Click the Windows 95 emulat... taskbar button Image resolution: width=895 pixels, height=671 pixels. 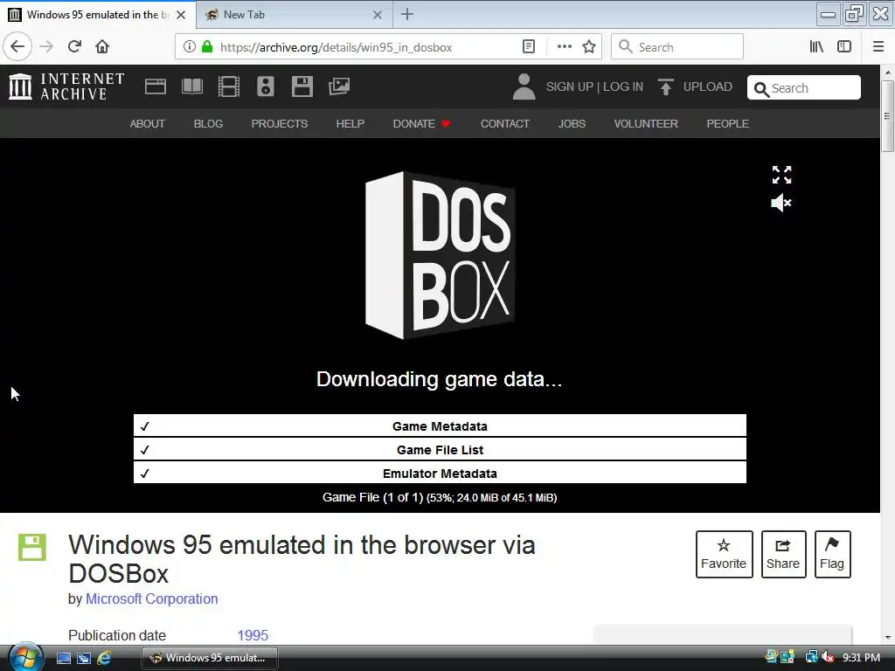210,658
